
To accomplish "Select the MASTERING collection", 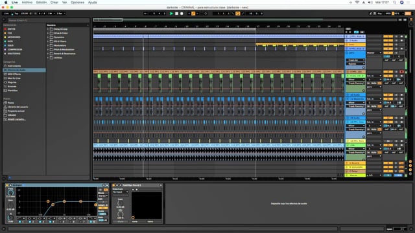I will 14,54.
